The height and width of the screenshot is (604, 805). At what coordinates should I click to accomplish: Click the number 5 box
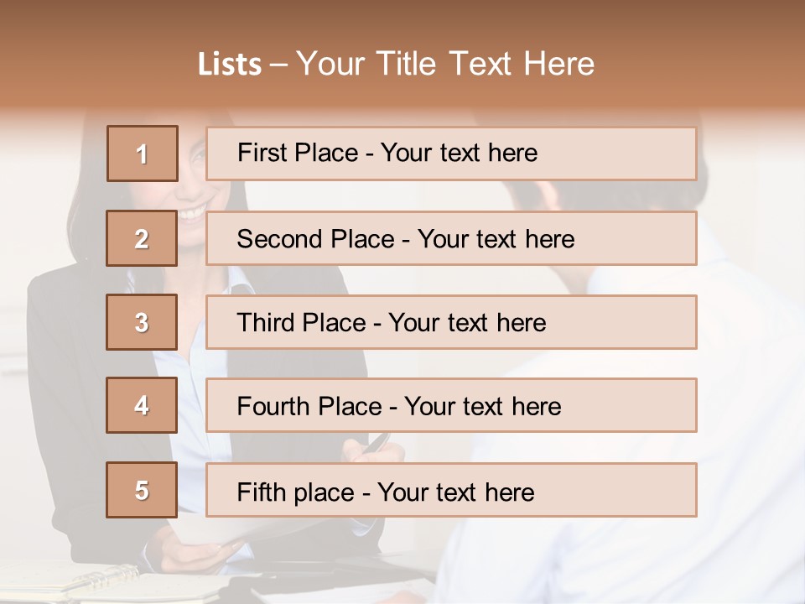142,490
